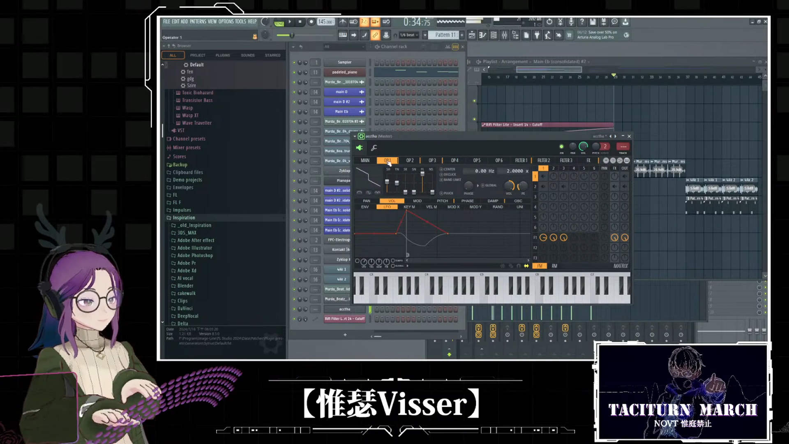The image size is (789, 444).
Task: Switch to the OP 2 tab in Sytrus
Action: (x=410, y=160)
